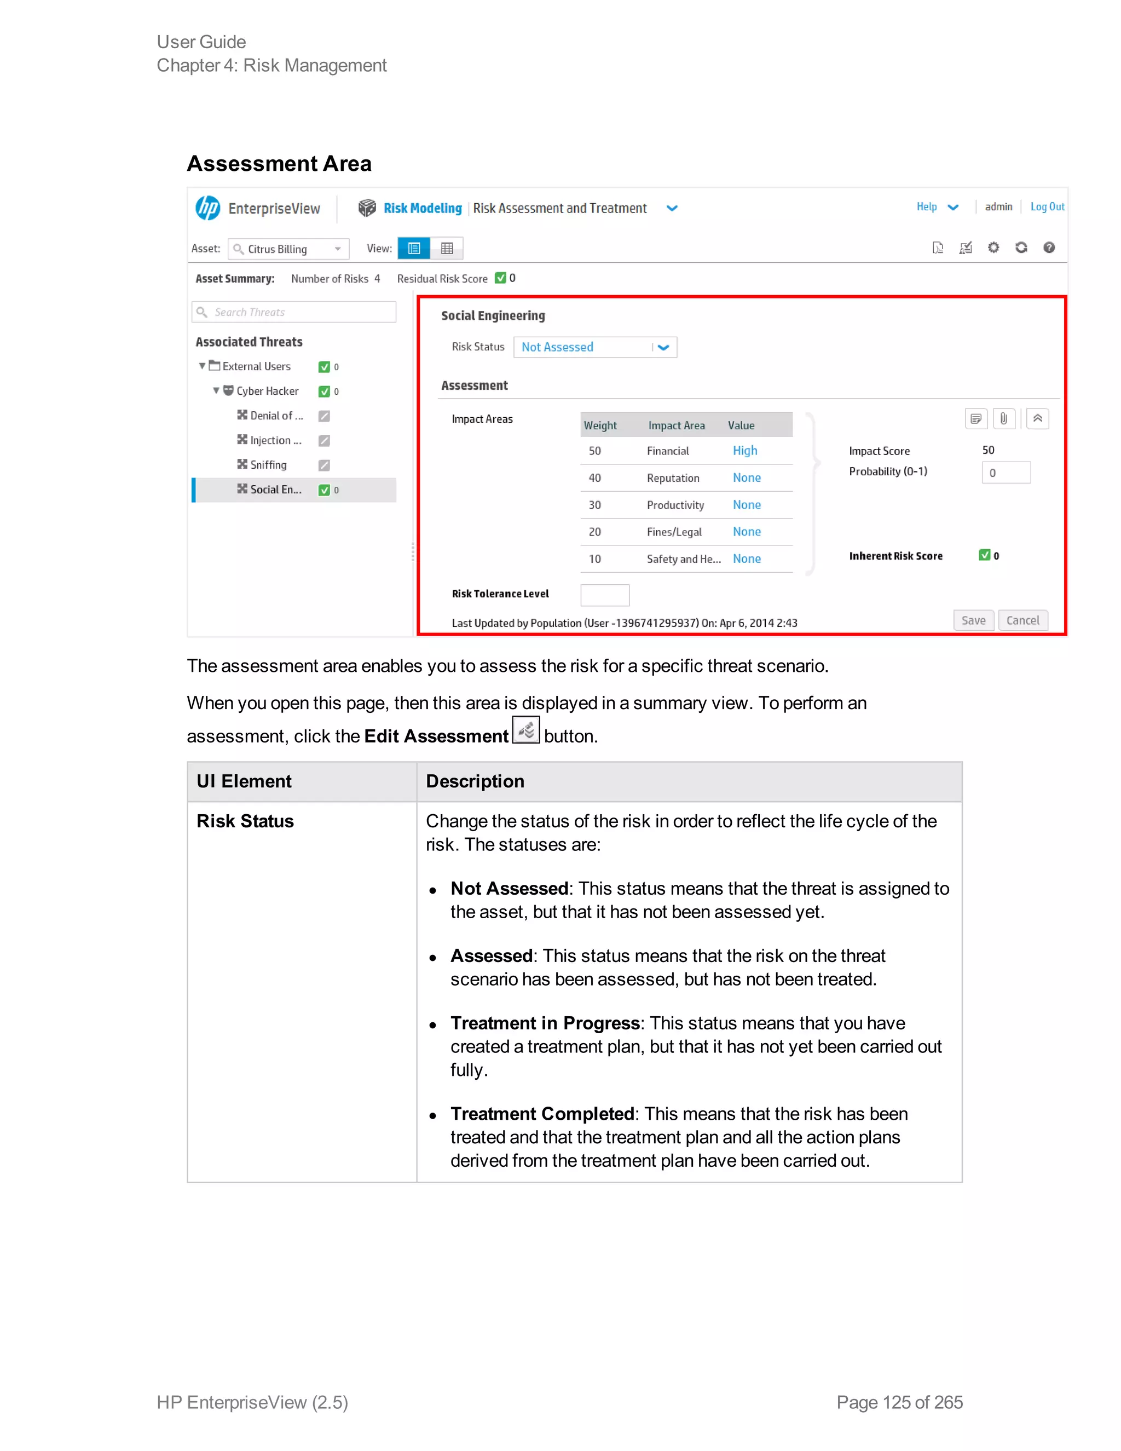The width and height of the screenshot is (1121, 1451).
Task: Click green score check beside Cyber Hacker
Action: pos(324,391)
